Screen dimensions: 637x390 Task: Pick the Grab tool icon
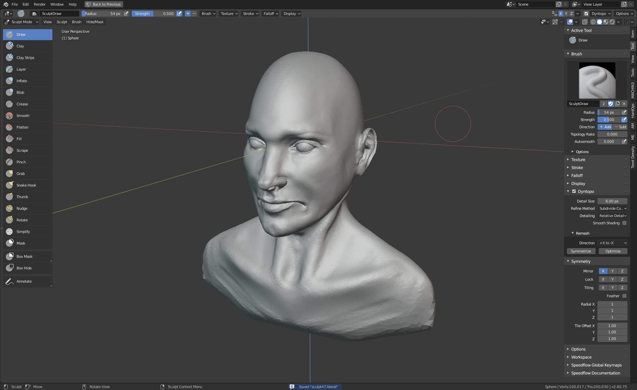10,174
